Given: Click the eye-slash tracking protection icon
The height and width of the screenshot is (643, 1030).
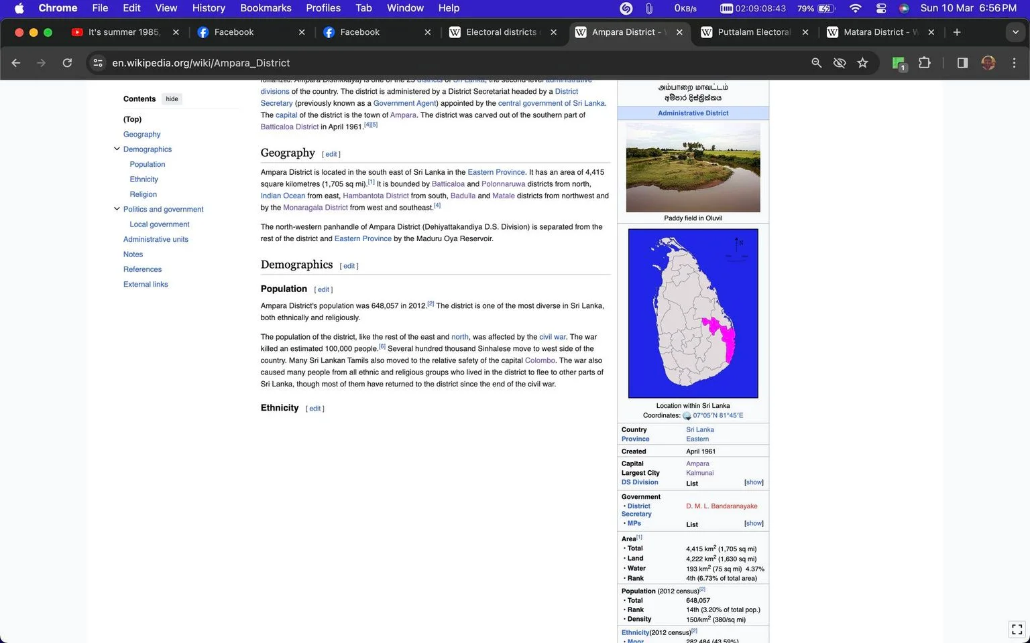Looking at the screenshot, I should coord(839,63).
